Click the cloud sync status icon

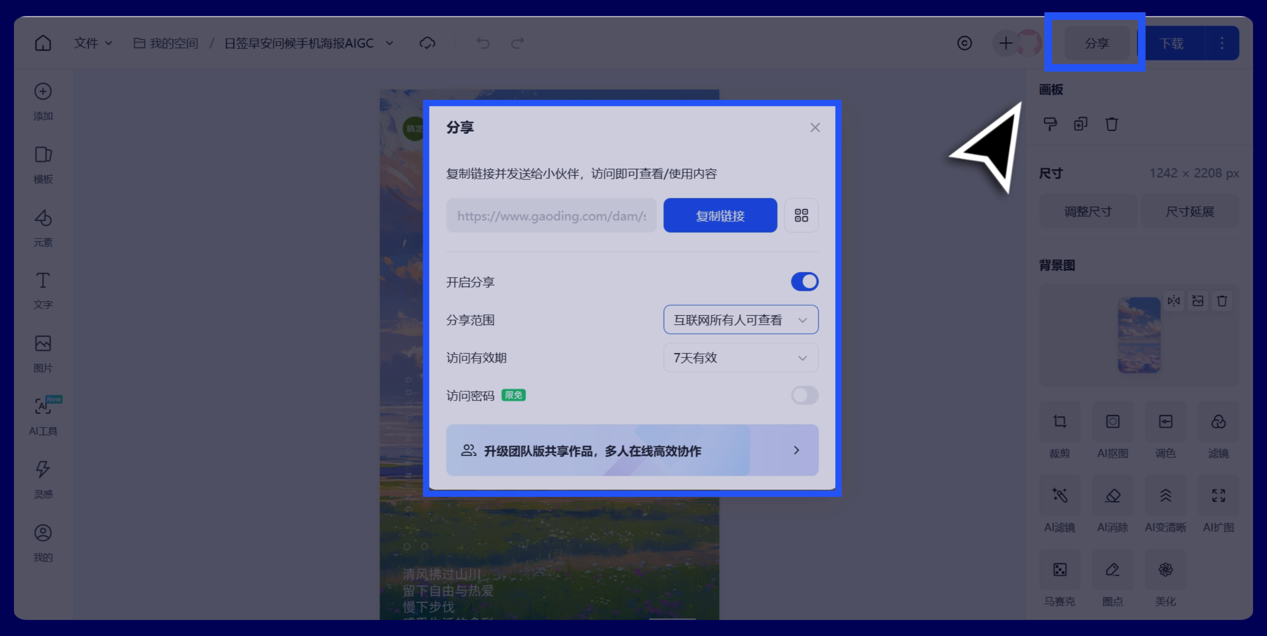427,43
